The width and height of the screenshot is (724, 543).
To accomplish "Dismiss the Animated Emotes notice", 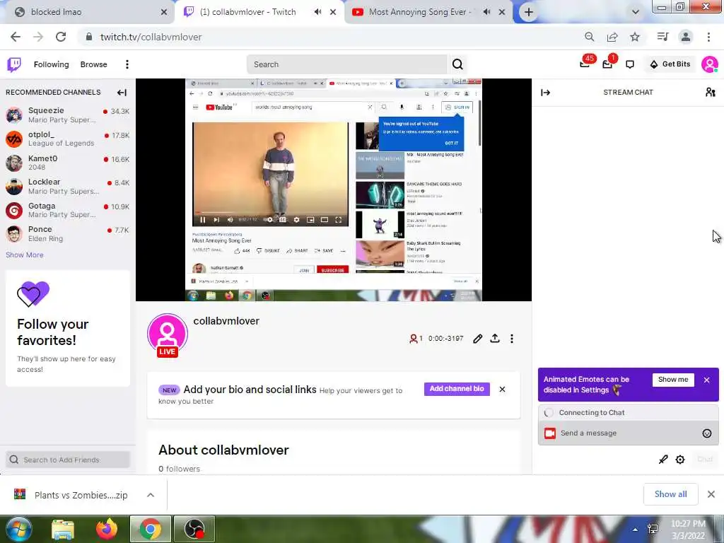I will coord(706,380).
